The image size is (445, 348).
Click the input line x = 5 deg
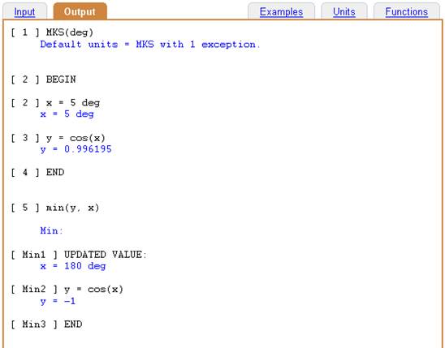point(55,102)
